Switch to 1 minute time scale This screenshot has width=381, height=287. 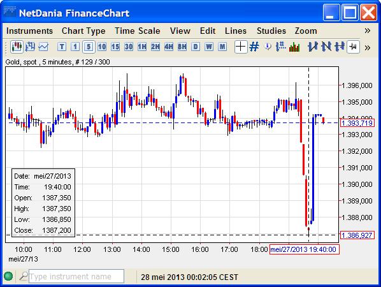point(75,47)
